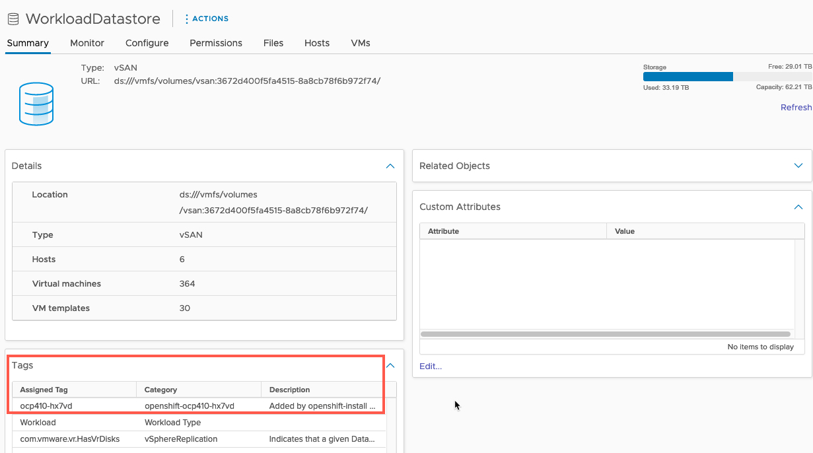Click the 'Capacity: 62.21 TB' label

[784, 87]
